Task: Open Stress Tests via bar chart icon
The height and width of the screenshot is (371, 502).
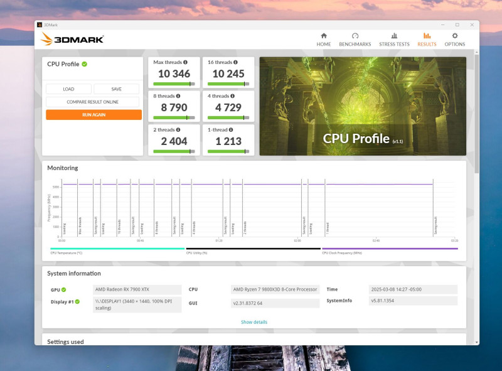Action: [x=394, y=36]
